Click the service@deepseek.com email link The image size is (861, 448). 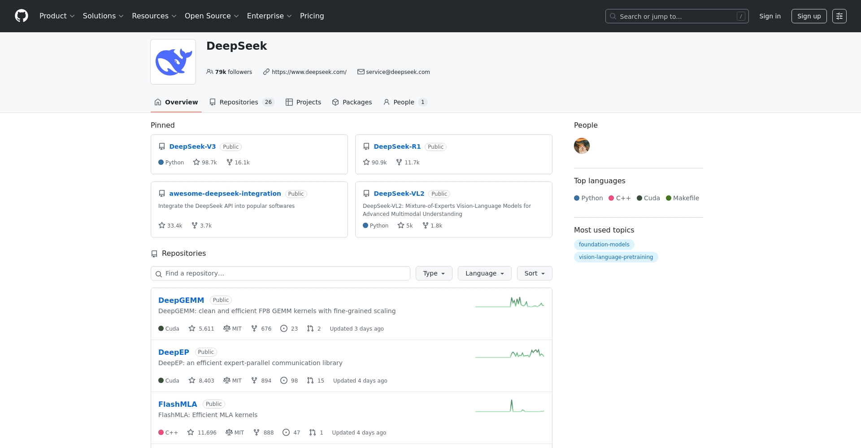398,72
